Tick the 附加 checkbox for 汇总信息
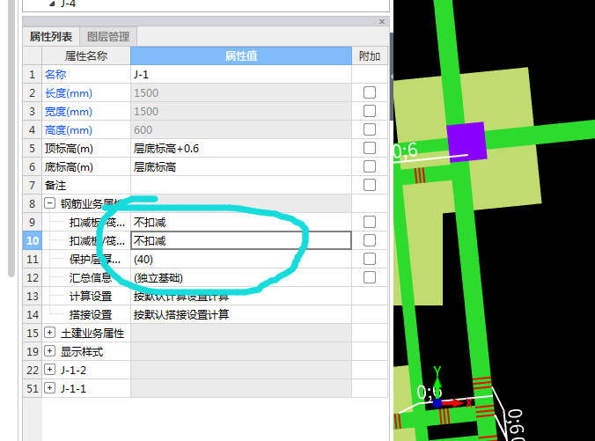This screenshot has height=441, width=595. [x=370, y=278]
